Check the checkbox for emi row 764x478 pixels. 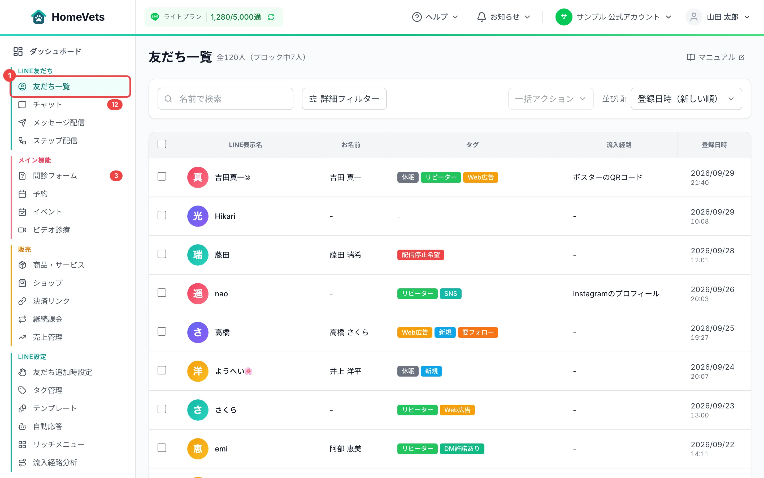(x=162, y=448)
